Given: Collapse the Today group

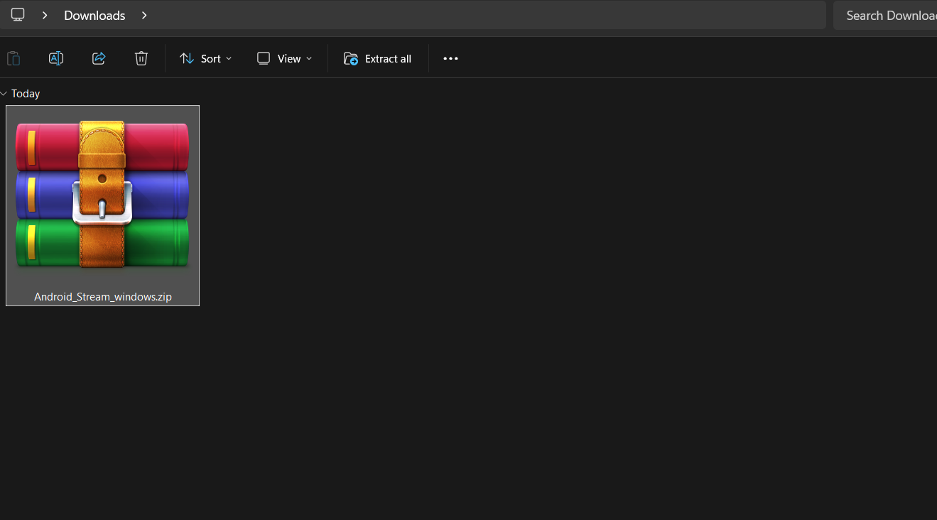Looking at the screenshot, I should click(5, 93).
